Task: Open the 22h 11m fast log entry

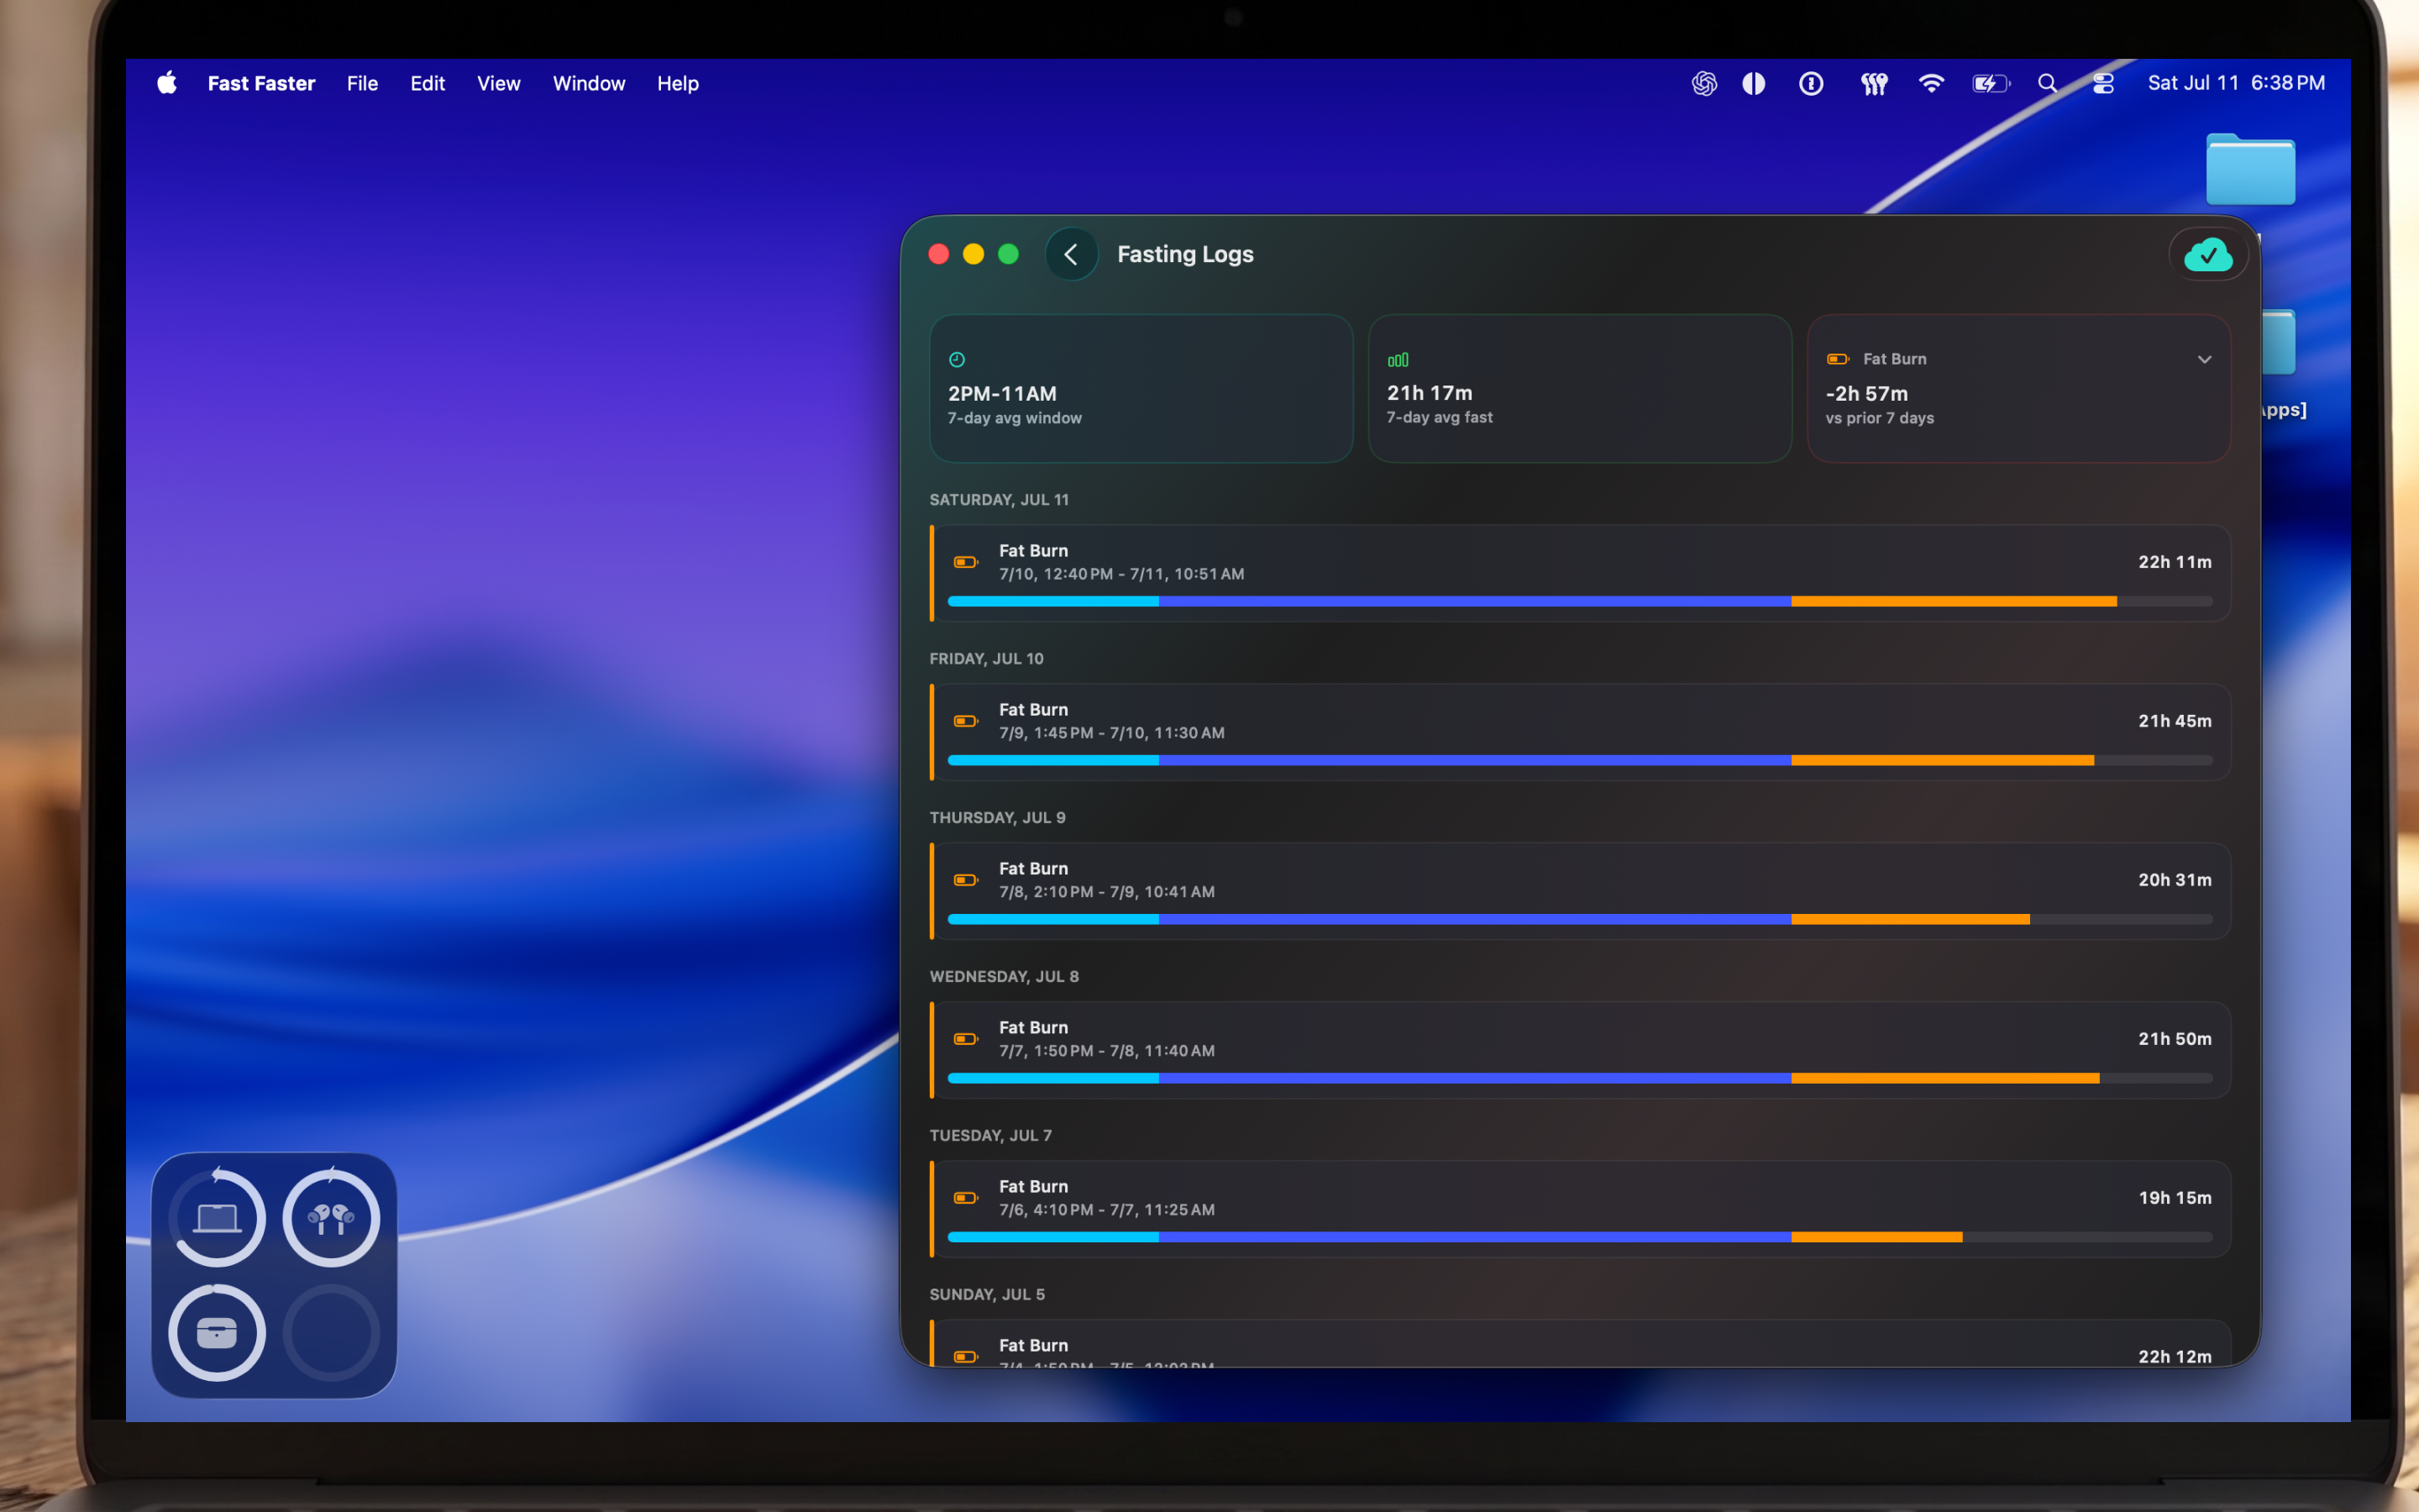Action: coord(1579,573)
